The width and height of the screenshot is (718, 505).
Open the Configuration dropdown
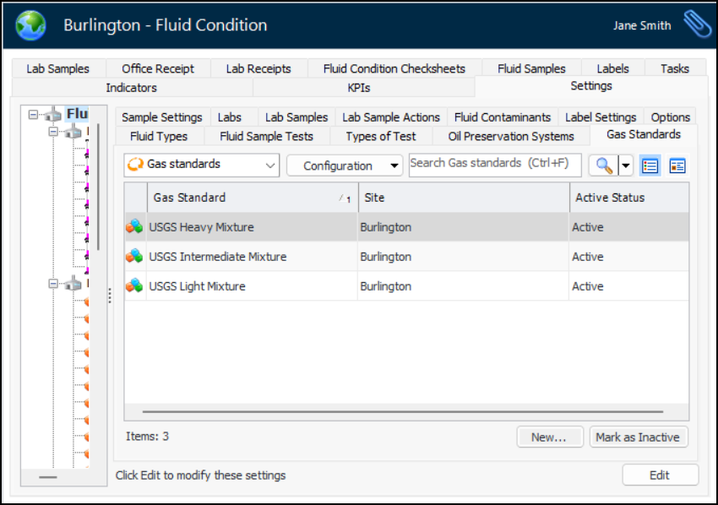345,166
